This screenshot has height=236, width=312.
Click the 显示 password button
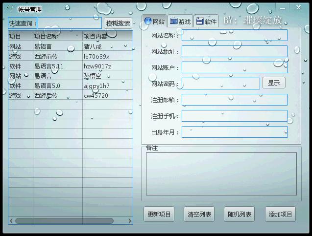pos(274,83)
